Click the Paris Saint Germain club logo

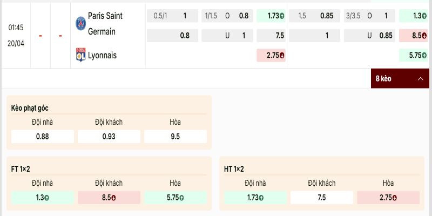[x=81, y=23]
